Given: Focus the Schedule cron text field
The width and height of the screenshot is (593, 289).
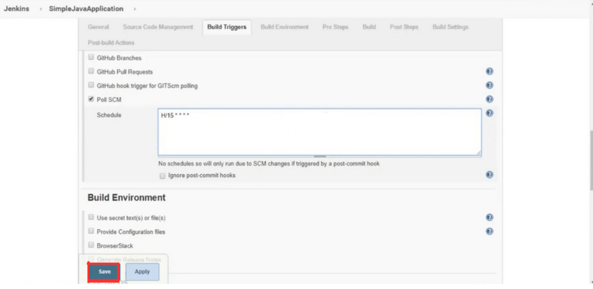Looking at the screenshot, I should pyautogui.click(x=320, y=132).
